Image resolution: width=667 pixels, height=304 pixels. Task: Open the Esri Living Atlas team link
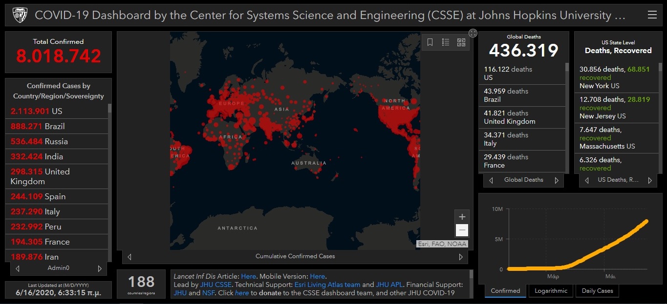click(x=327, y=285)
